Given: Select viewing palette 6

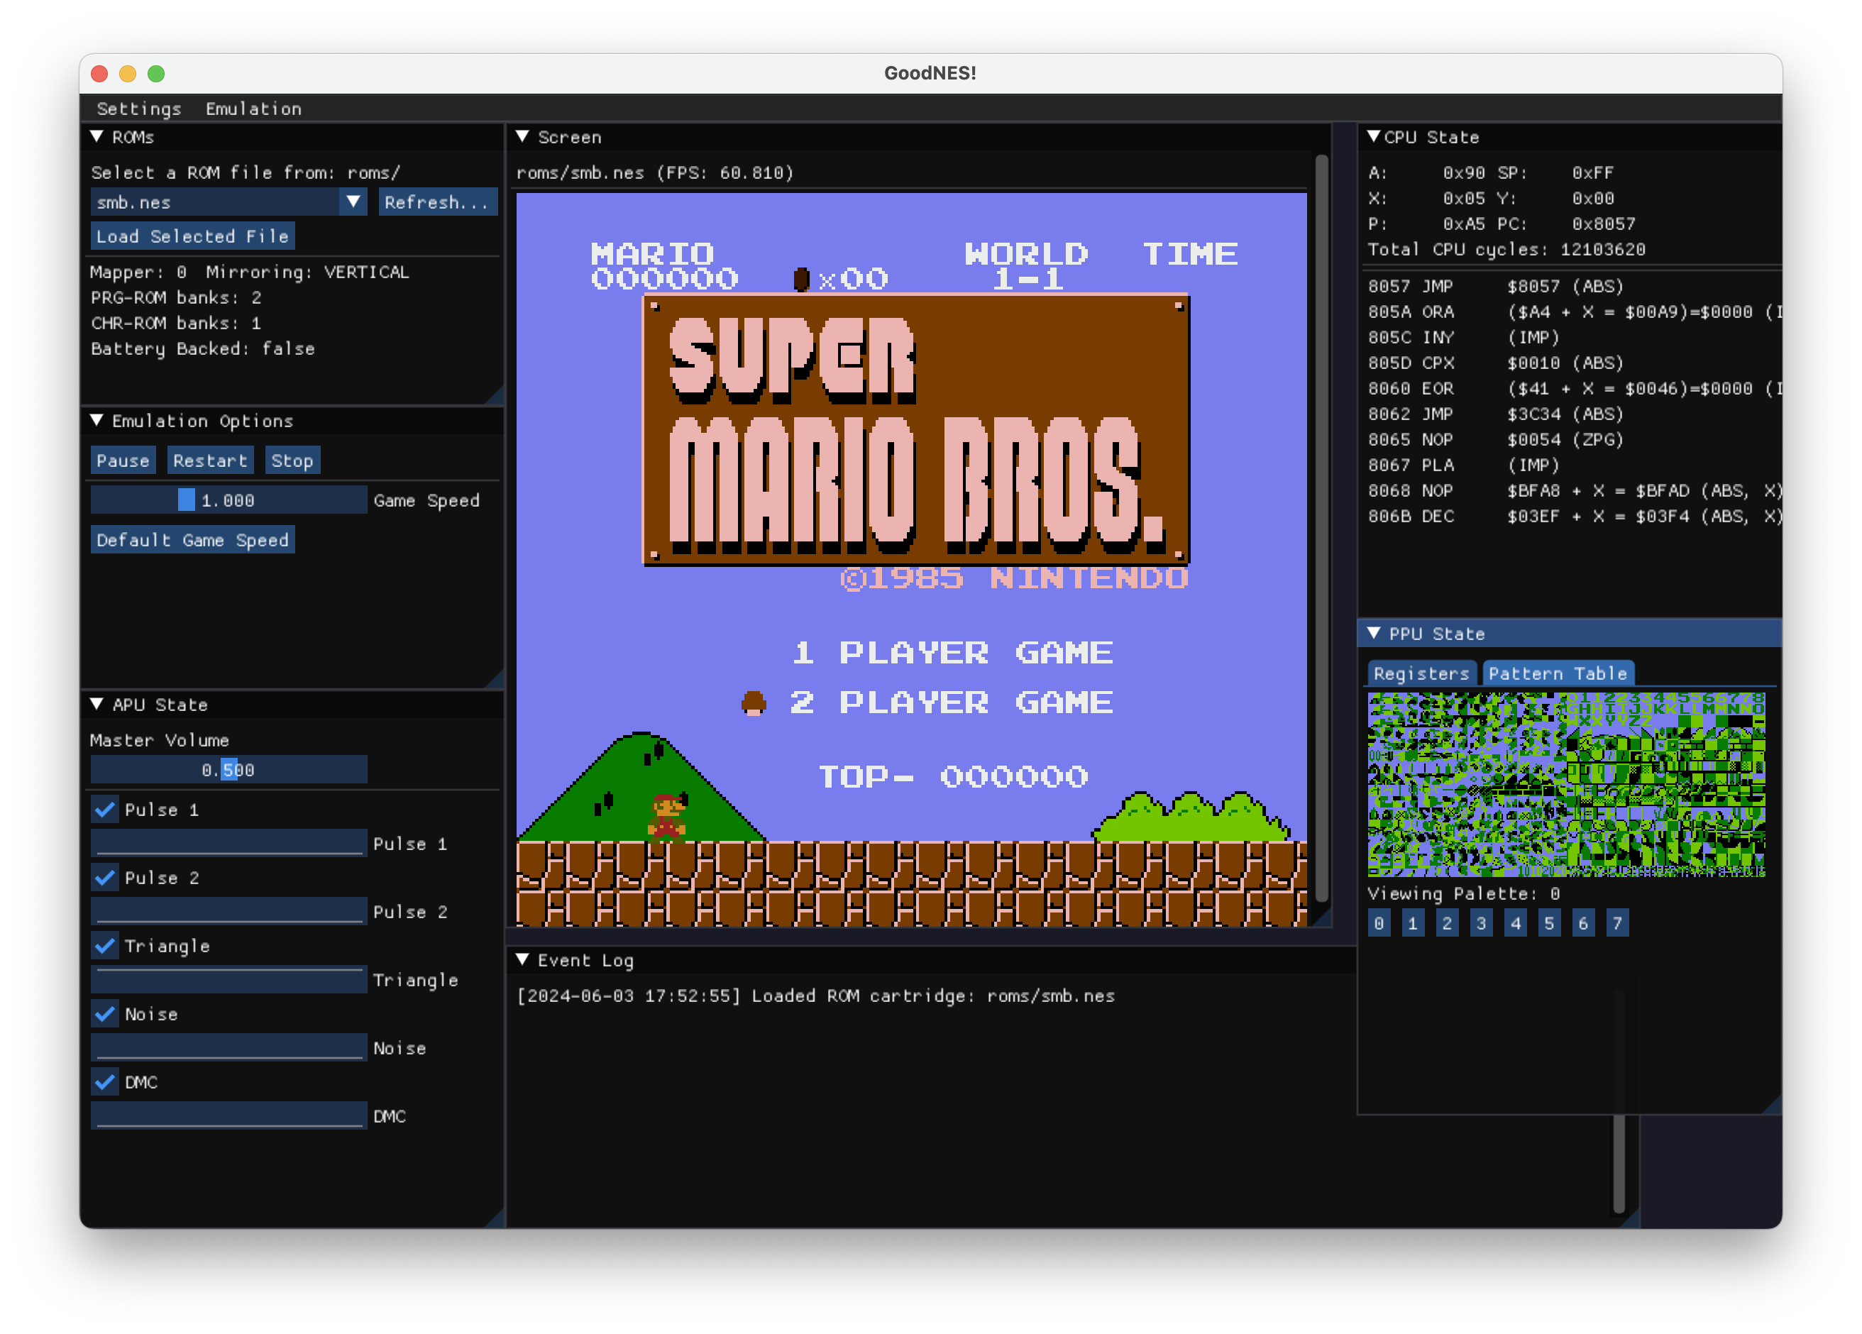Looking at the screenshot, I should point(1584,922).
